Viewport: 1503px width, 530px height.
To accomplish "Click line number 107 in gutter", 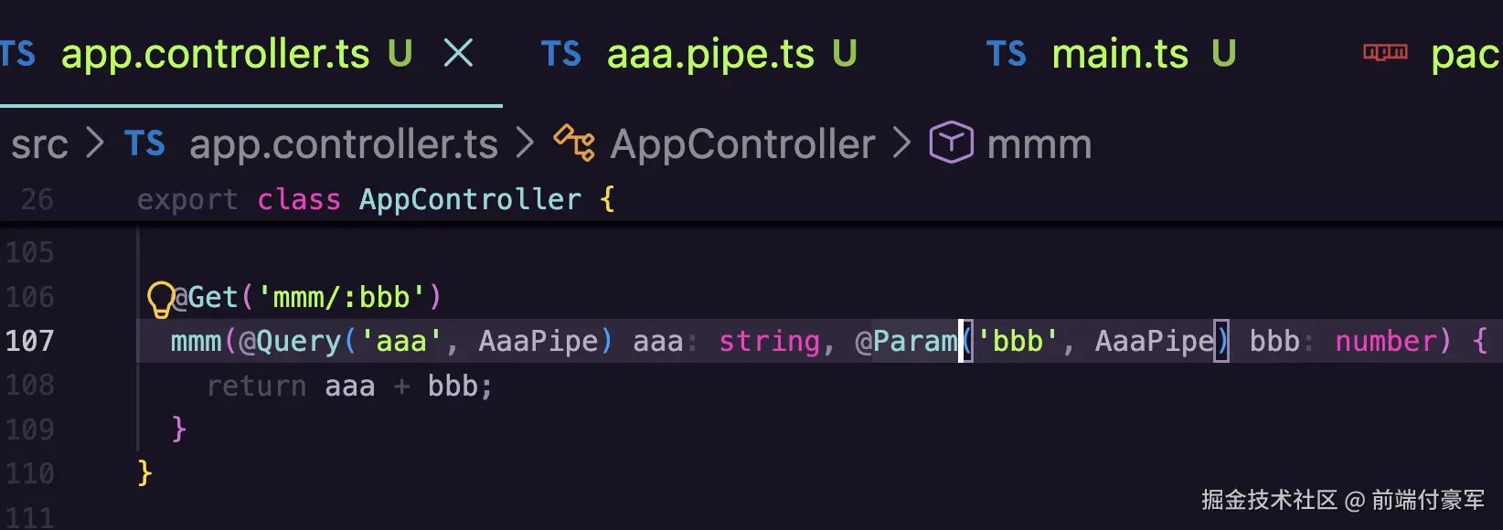I will [29, 341].
